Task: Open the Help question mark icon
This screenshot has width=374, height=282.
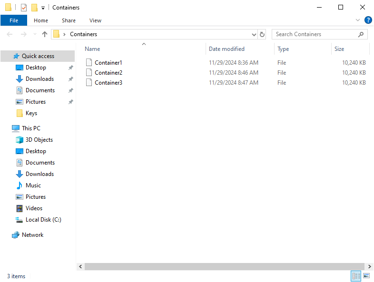Action: (368, 20)
